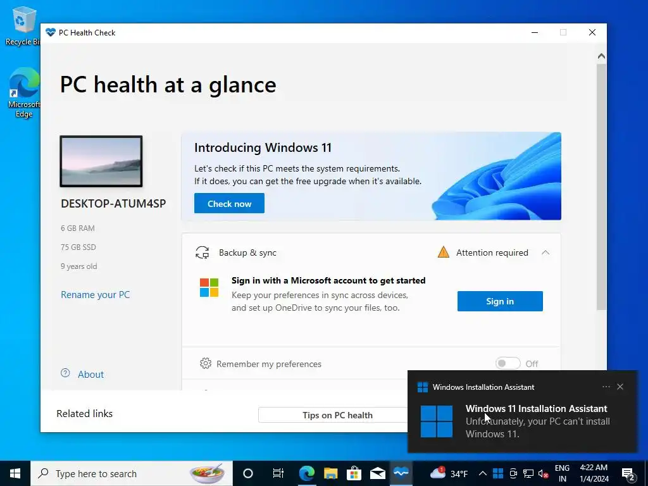648x486 pixels.
Task: Toggle Remember my preferences switch
Action: pos(508,363)
